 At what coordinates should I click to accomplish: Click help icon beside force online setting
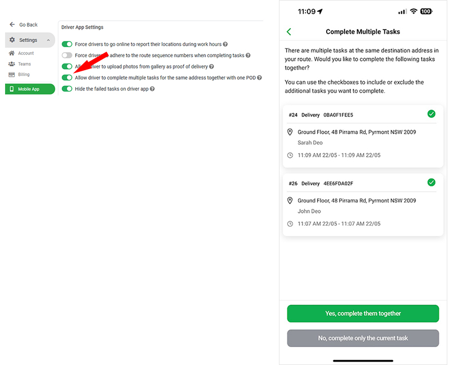pos(225,44)
